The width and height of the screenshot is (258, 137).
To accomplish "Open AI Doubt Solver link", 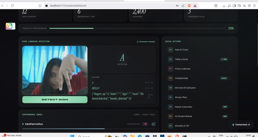I will (x=199, y=116).
